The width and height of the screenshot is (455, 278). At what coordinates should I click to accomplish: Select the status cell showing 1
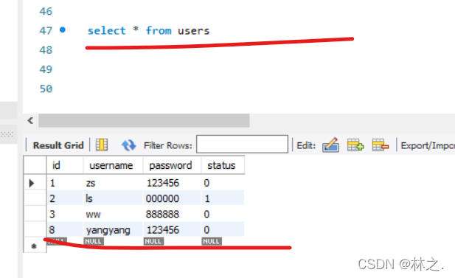tap(223, 198)
